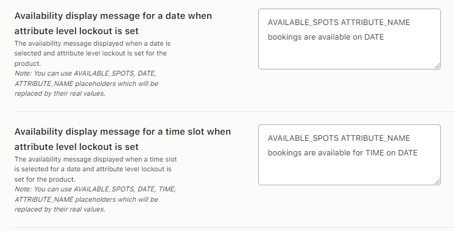The image size is (455, 231).
Task: Place cursor on DATE word in first textarea
Action: (374, 37)
